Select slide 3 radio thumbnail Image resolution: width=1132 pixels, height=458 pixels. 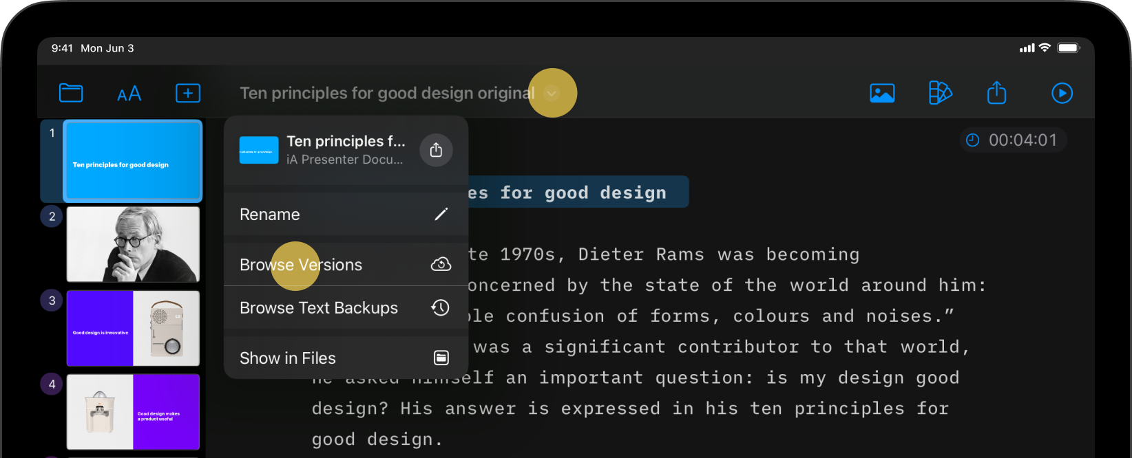133,328
